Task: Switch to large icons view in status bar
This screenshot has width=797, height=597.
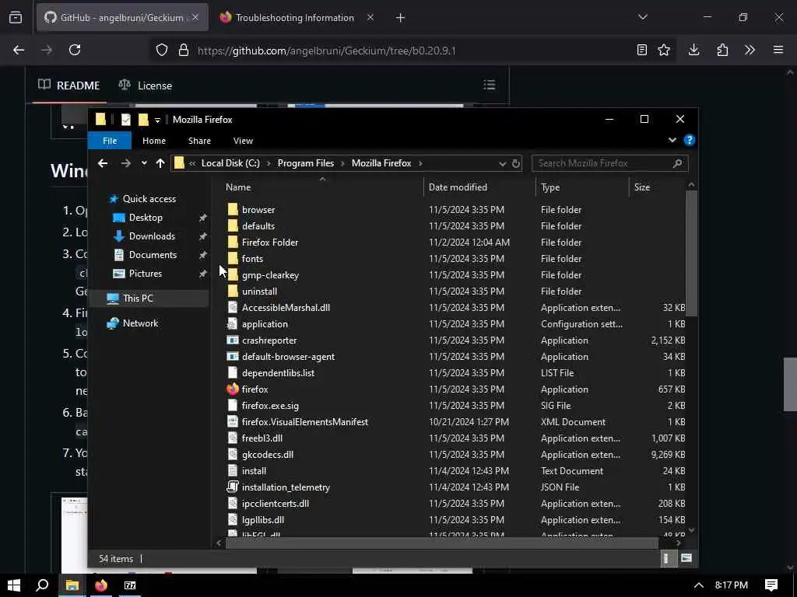Action: (686, 558)
